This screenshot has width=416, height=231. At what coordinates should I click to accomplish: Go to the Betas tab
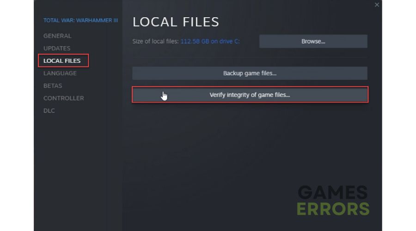click(53, 85)
